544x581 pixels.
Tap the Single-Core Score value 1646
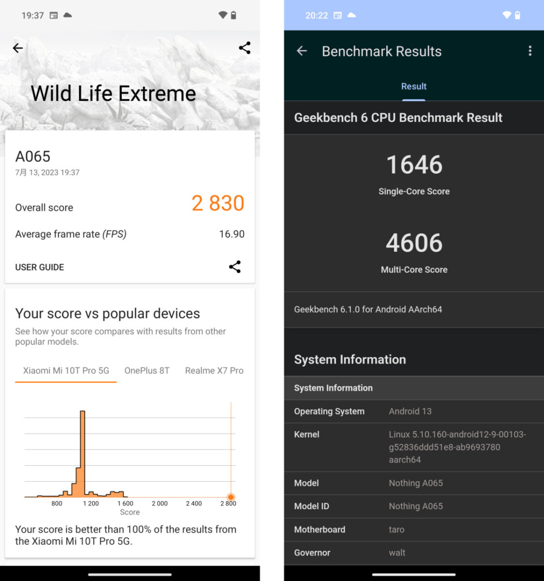pos(414,165)
